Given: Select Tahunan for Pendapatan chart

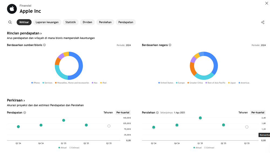Looking at the screenshot, I should pyautogui.click(x=108, y=112).
